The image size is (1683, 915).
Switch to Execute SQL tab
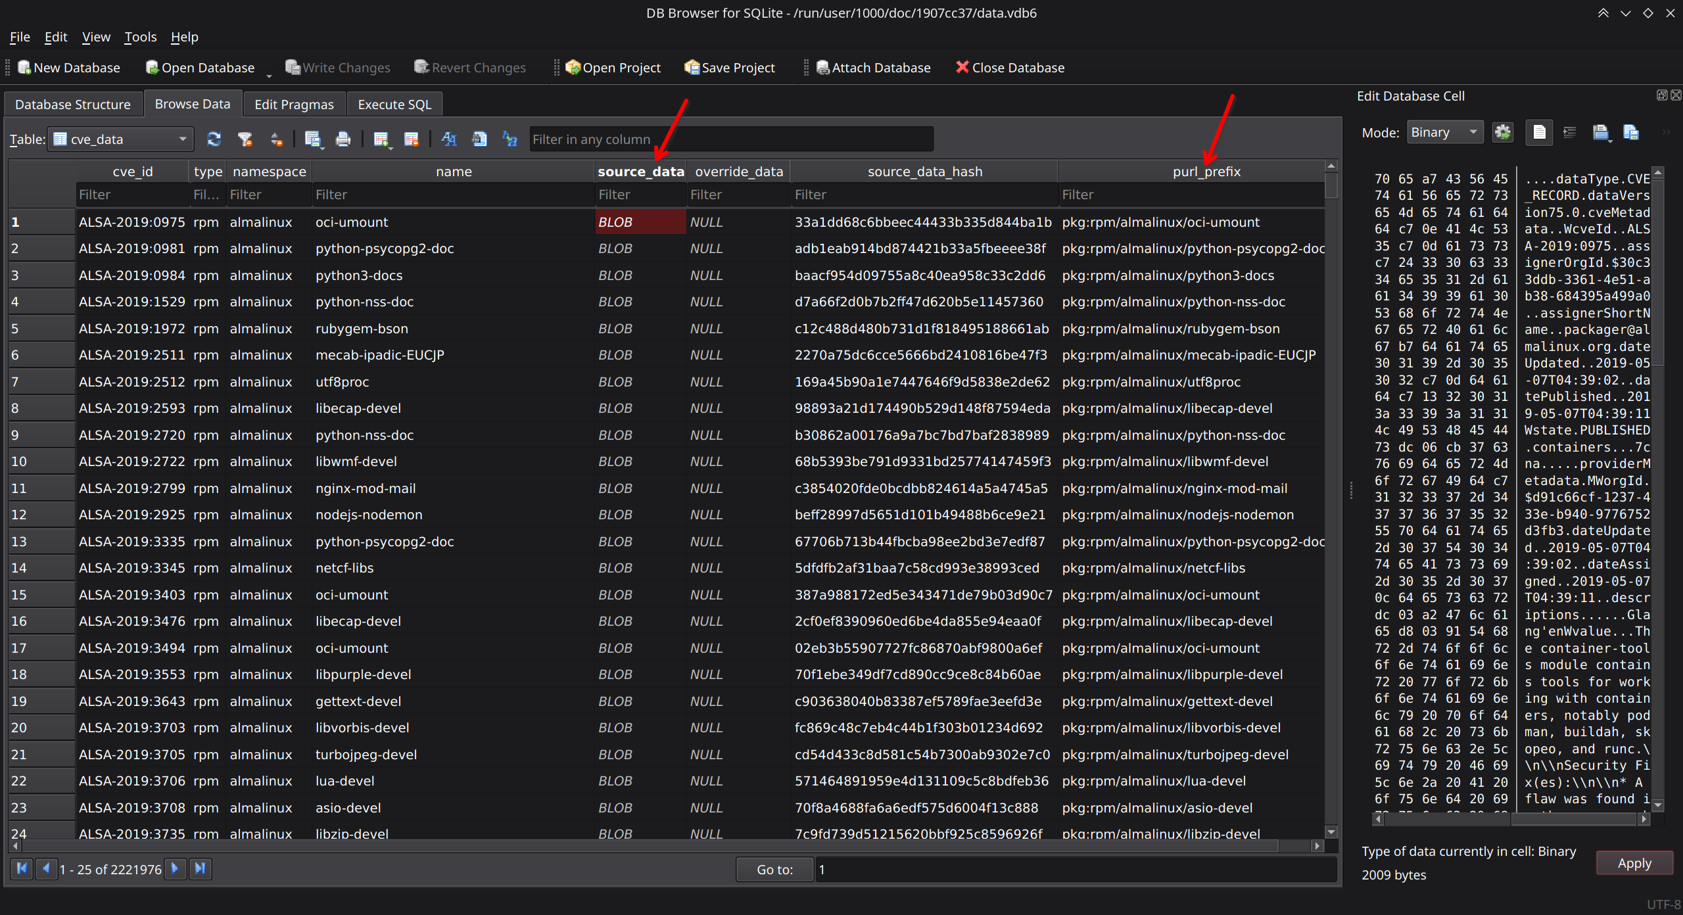click(x=394, y=105)
